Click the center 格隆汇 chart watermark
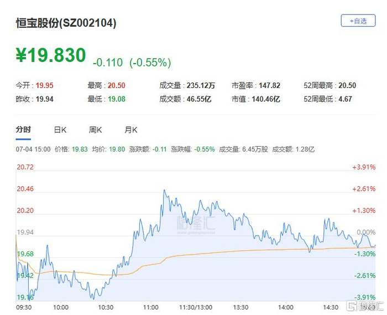The image size is (387, 315). [x=196, y=224]
